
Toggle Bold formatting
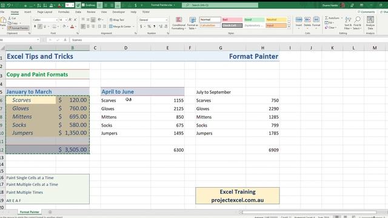point(35,27)
